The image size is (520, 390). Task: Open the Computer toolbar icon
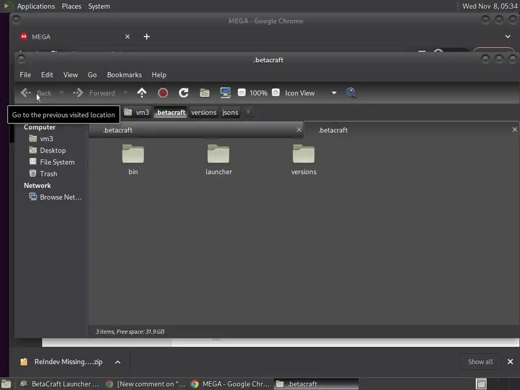point(225,93)
